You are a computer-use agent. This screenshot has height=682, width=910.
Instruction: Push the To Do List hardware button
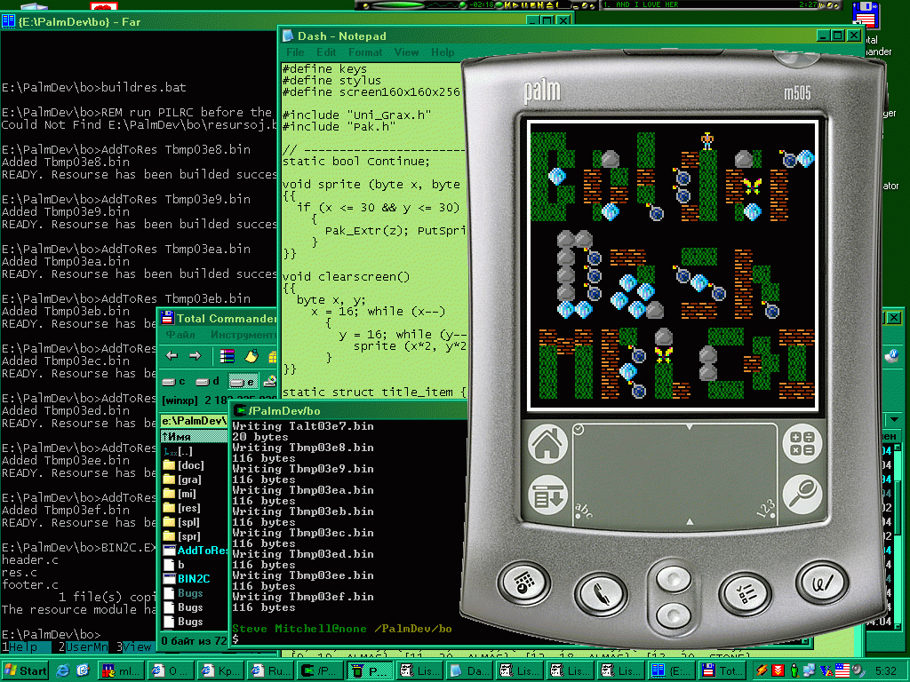tap(746, 594)
